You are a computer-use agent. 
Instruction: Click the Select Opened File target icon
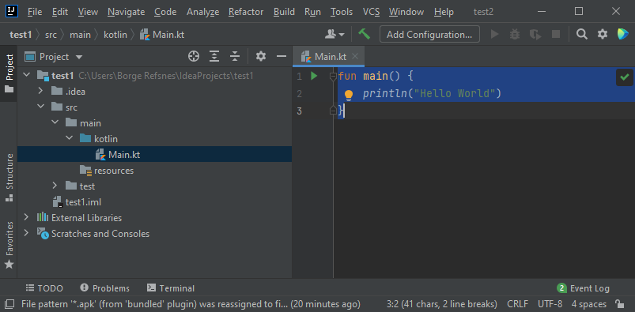pyautogui.click(x=194, y=57)
